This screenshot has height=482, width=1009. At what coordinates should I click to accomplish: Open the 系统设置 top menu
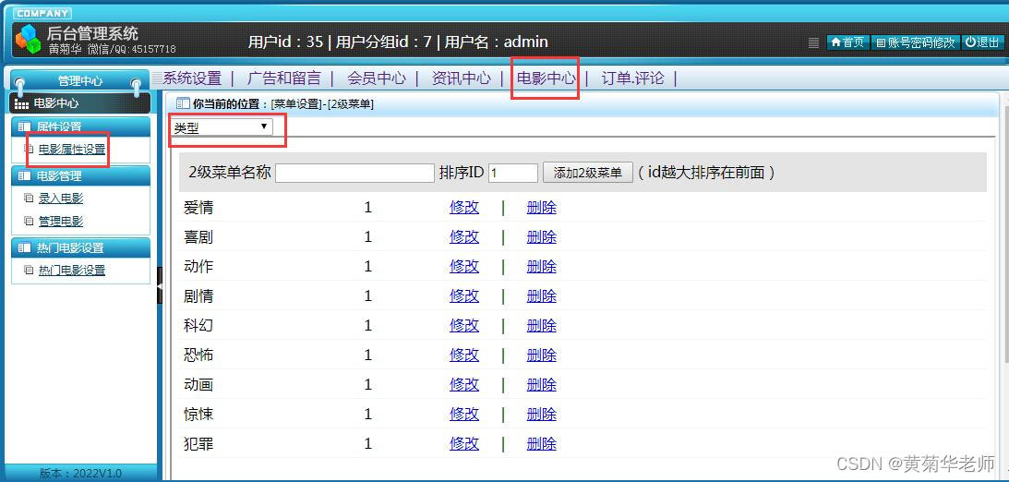coord(192,78)
